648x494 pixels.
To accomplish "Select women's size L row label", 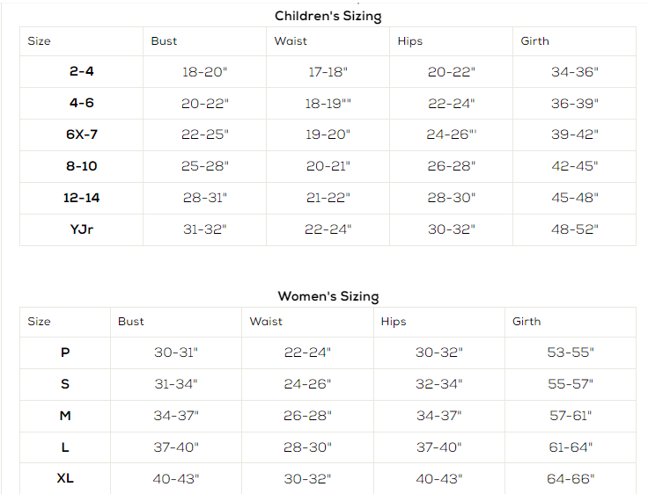I will coord(65,447).
